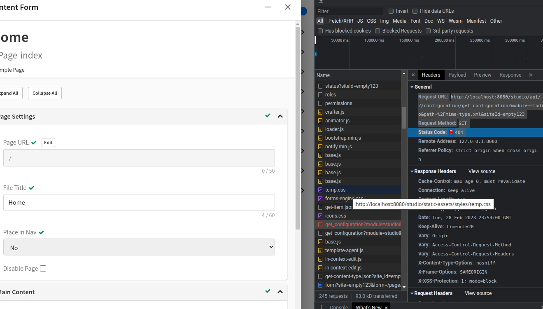Click the JS file icon beside crafter.js
The image size is (543, 309).
[320, 112]
